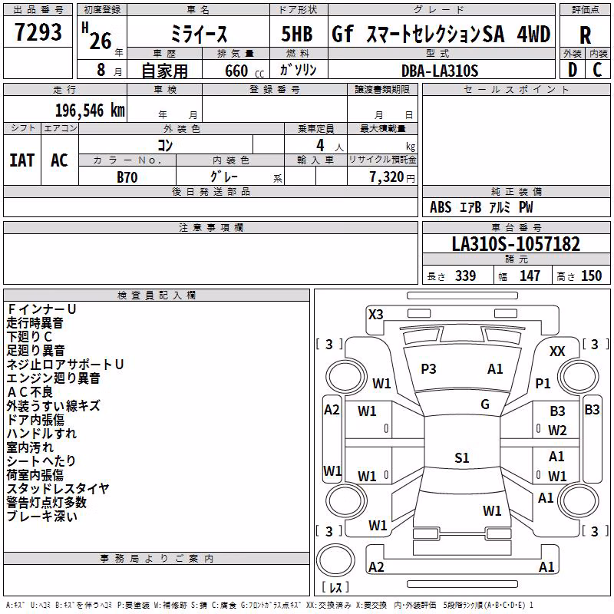Select seating capacity 4 人

pyautogui.click(x=330, y=146)
